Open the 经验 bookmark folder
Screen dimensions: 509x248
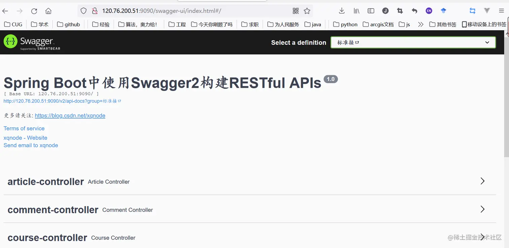coord(101,24)
